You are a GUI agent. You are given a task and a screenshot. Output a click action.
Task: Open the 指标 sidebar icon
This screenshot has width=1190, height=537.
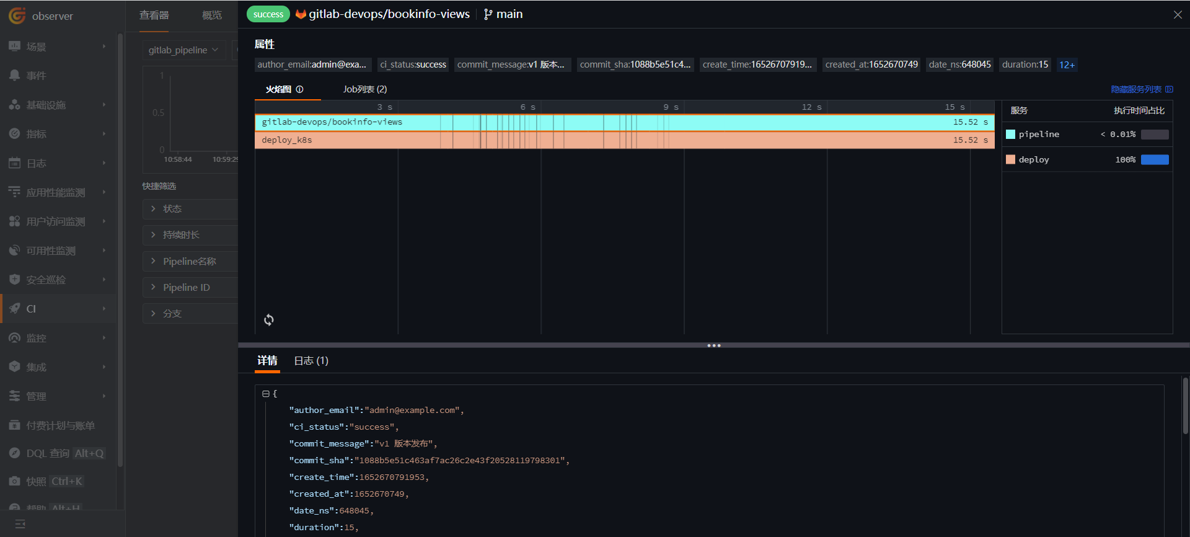14,134
